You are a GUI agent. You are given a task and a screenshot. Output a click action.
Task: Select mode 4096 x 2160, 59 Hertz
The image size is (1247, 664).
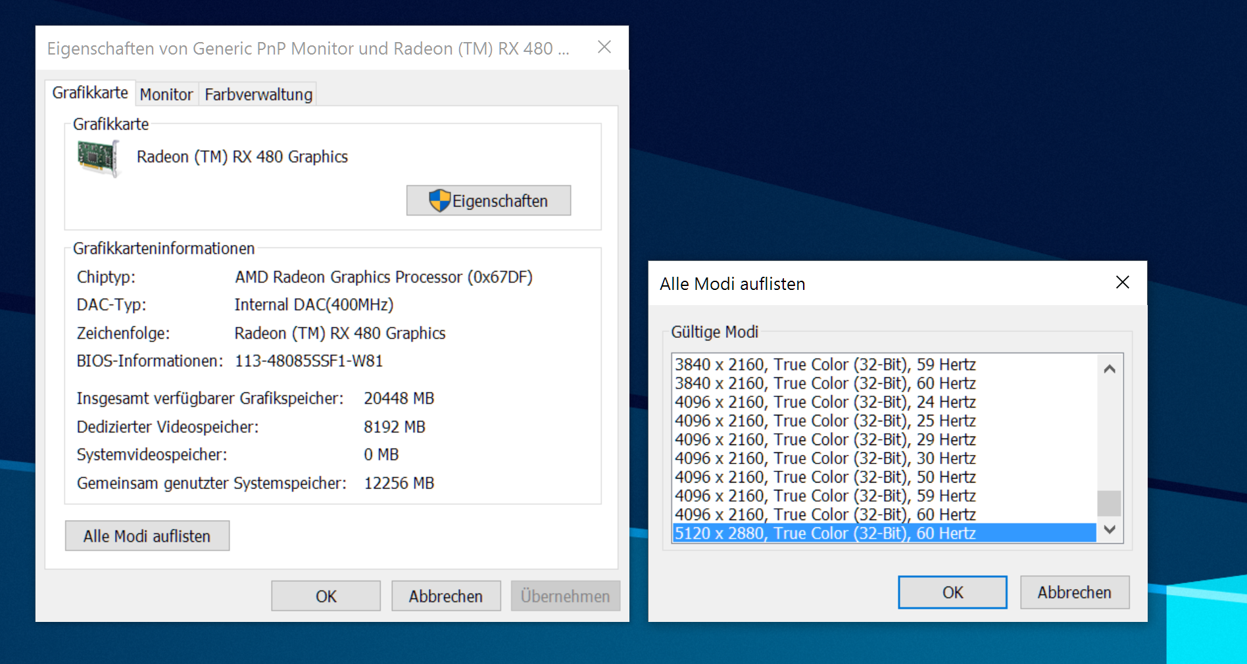tap(884, 496)
